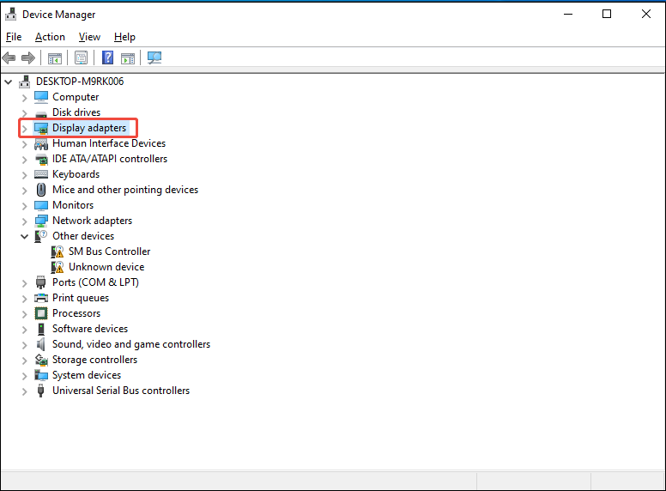Open the Action menu
The image size is (666, 491).
[50, 37]
